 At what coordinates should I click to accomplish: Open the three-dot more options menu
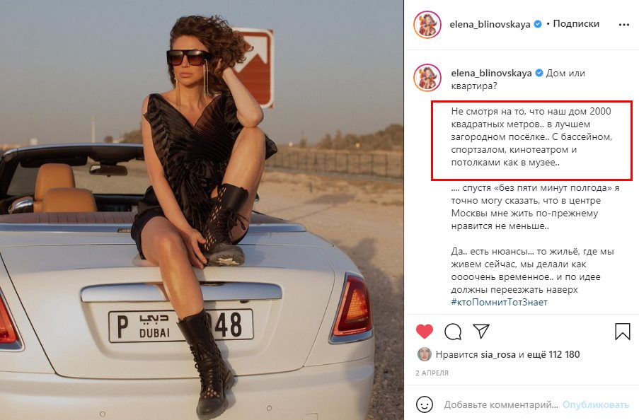tap(624, 25)
